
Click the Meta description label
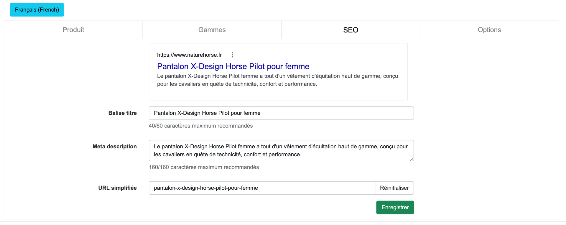(x=114, y=147)
